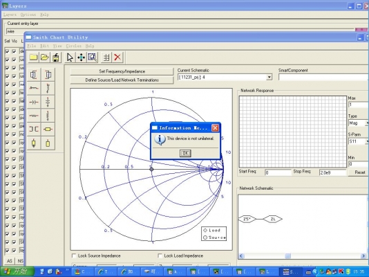
Task: Click Set Frequency/Impedance button
Action: coord(122,71)
